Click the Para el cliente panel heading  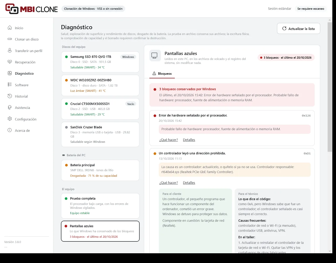[x=172, y=194]
